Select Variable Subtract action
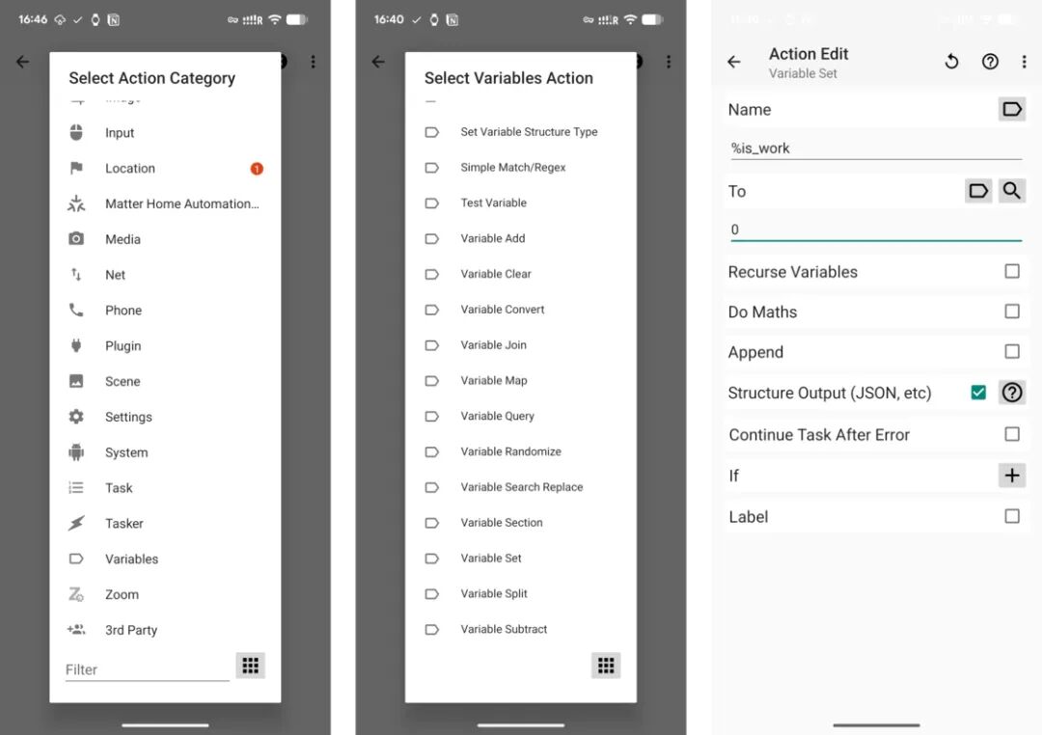The height and width of the screenshot is (735, 1042). pos(520,629)
